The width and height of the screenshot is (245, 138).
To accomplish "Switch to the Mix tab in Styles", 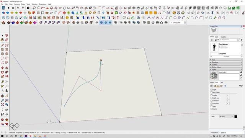I will tap(222, 82).
